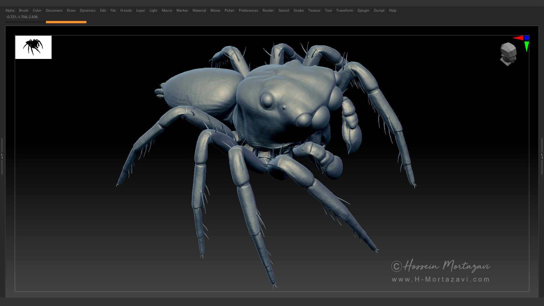Expand the Zplugin palette
This screenshot has width=544, height=306.
point(363,10)
